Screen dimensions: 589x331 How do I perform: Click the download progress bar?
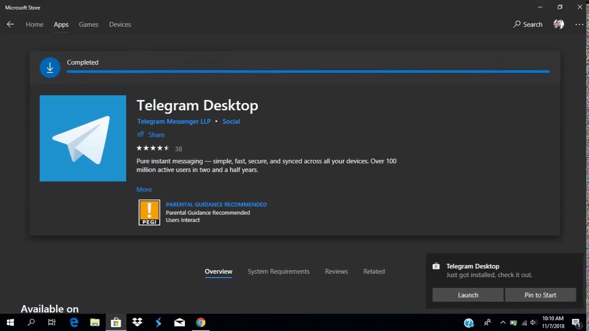[308, 72]
